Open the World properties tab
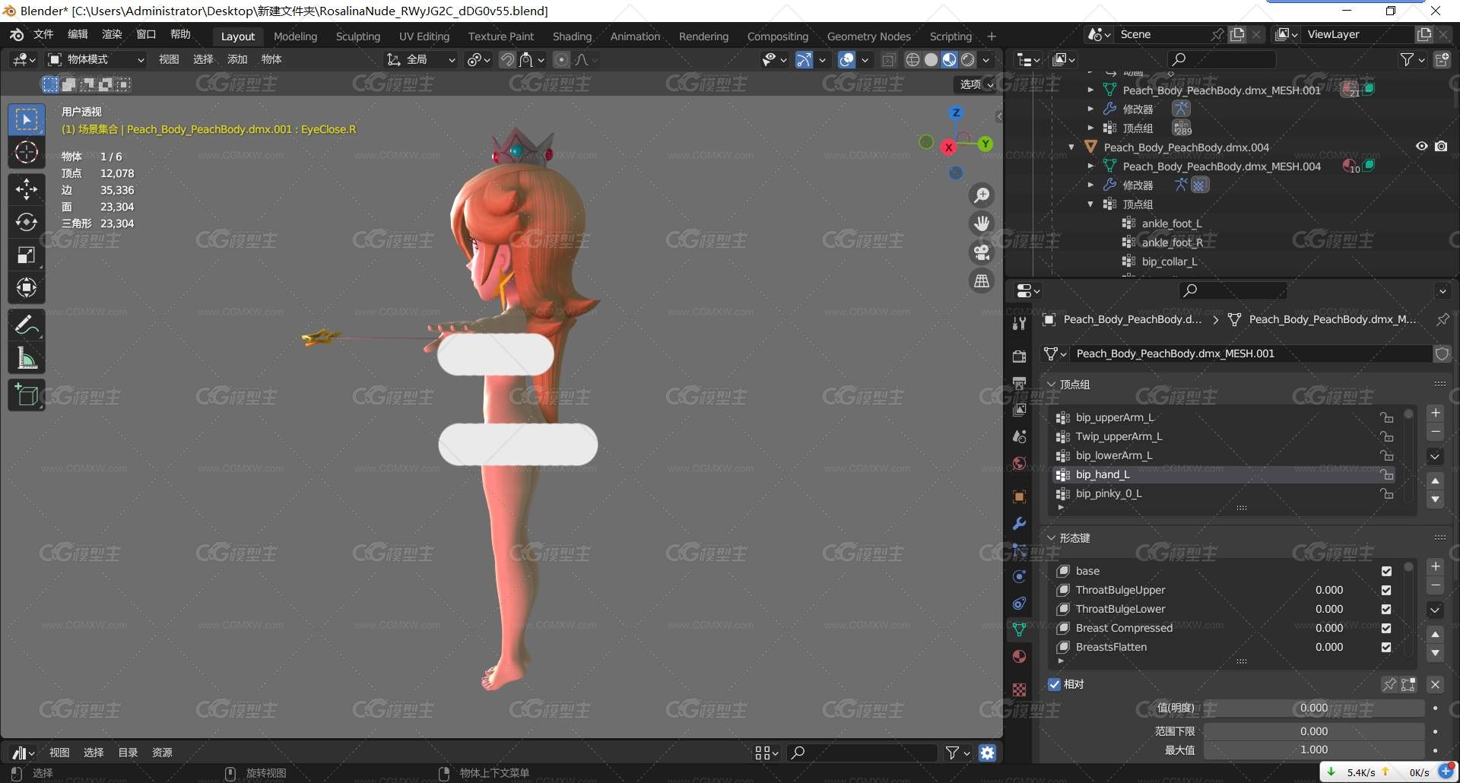 tap(1019, 464)
